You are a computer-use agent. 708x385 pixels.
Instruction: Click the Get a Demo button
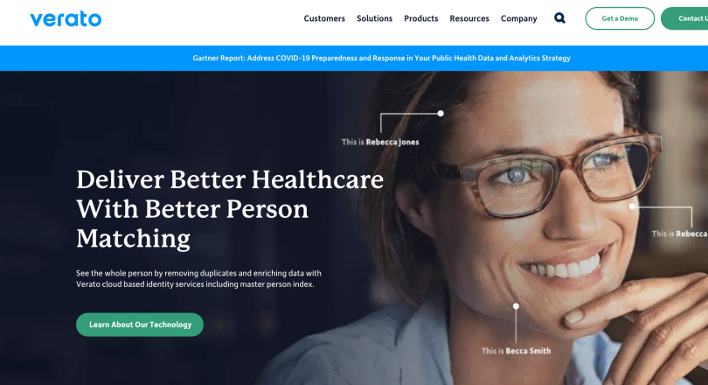[620, 18]
